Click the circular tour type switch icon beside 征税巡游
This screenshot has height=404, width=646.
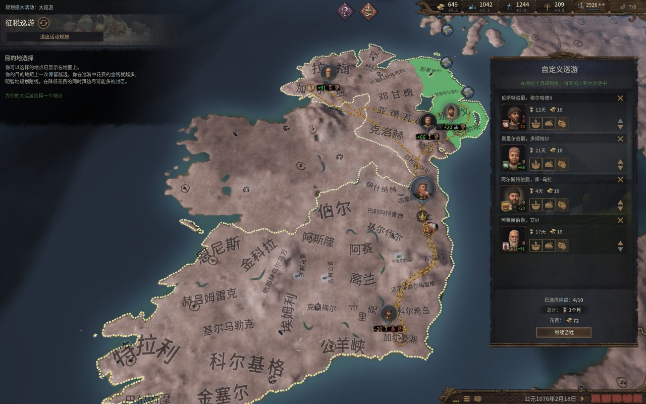[44, 23]
